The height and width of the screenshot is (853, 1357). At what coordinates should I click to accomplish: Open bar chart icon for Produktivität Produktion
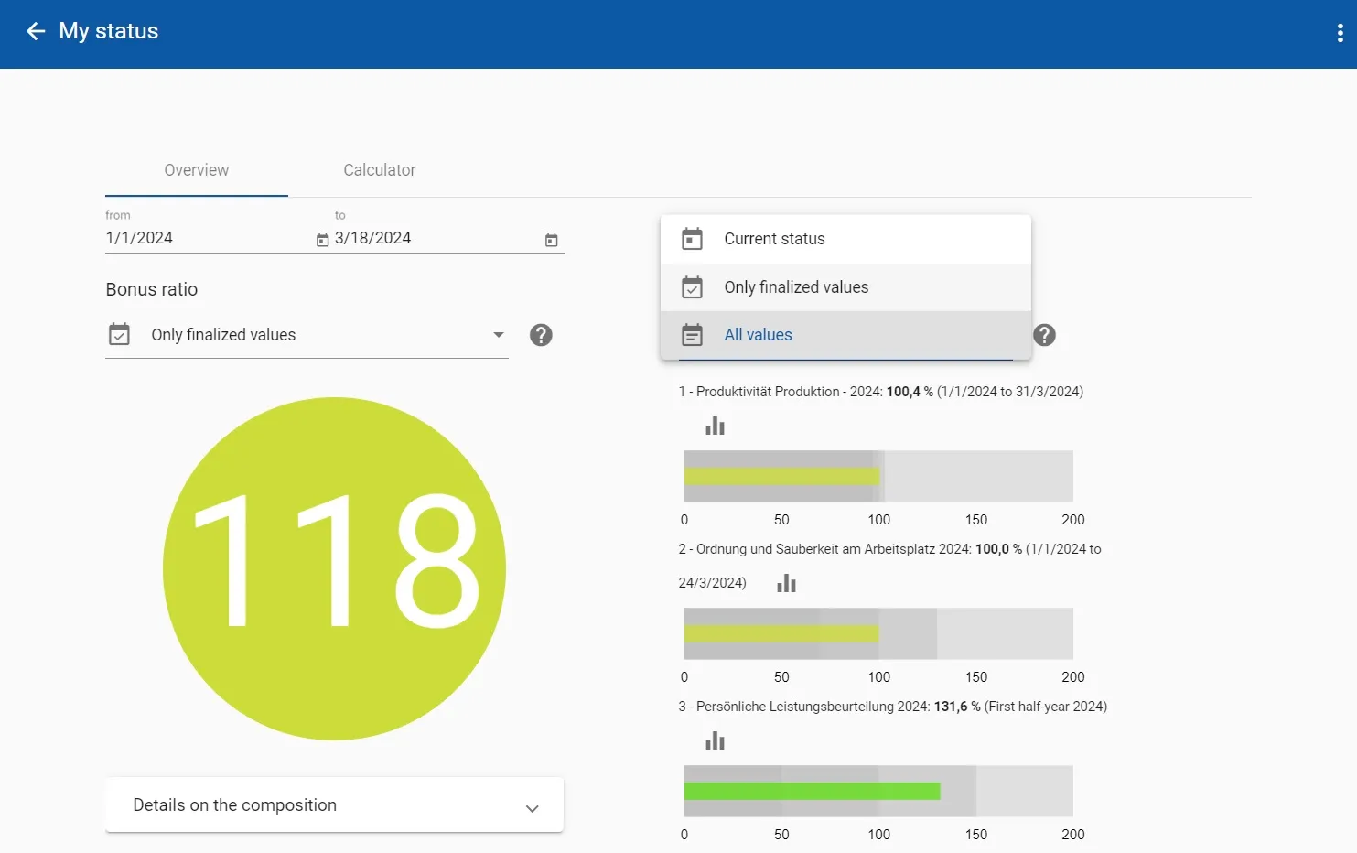point(715,426)
